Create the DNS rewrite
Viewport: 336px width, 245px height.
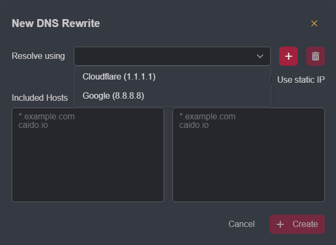tap(297, 224)
